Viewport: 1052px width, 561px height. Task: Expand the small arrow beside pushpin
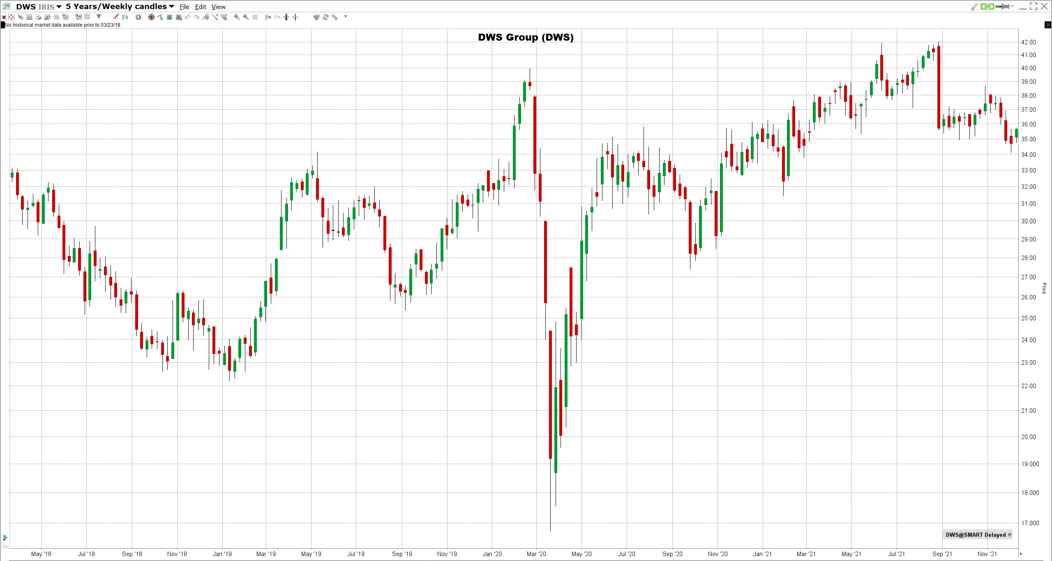[x=1012, y=6]
